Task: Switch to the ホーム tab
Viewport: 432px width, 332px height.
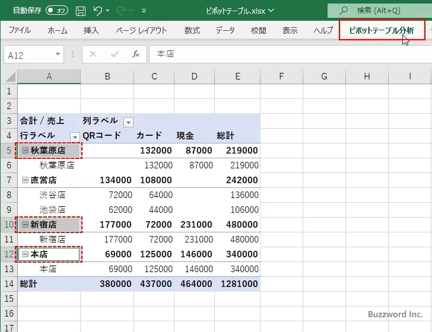Action: (x=58, y=30)
